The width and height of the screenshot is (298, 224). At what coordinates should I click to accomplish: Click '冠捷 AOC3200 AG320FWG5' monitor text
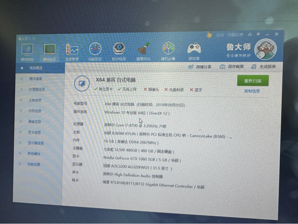coord(126,166)
